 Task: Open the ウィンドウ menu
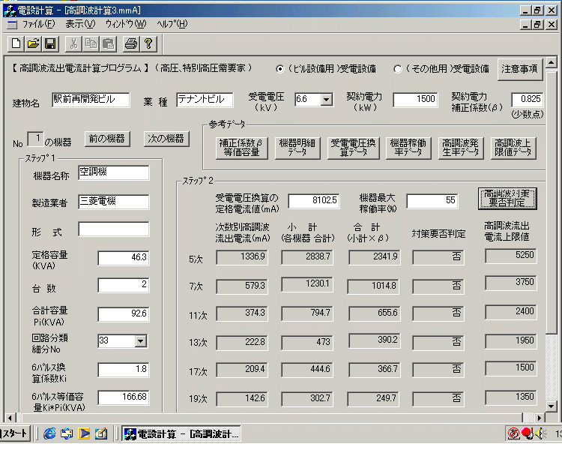tap(125, 24)
